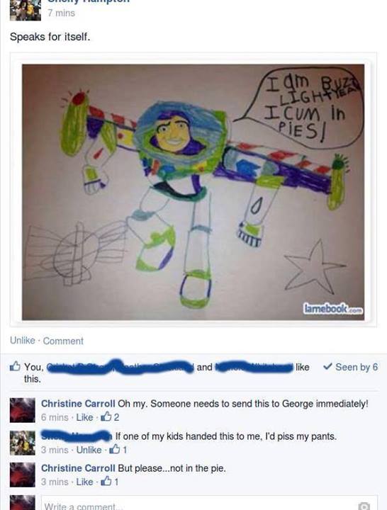Click thumbs-up count on second comment
Viewport: 387px width, 510px height.
tap(118, 450)
